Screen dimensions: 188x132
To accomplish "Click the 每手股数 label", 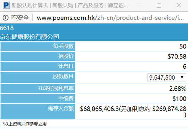I will [63, 46].
